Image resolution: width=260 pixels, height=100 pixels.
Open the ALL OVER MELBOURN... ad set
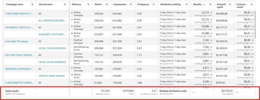point(52,21)
